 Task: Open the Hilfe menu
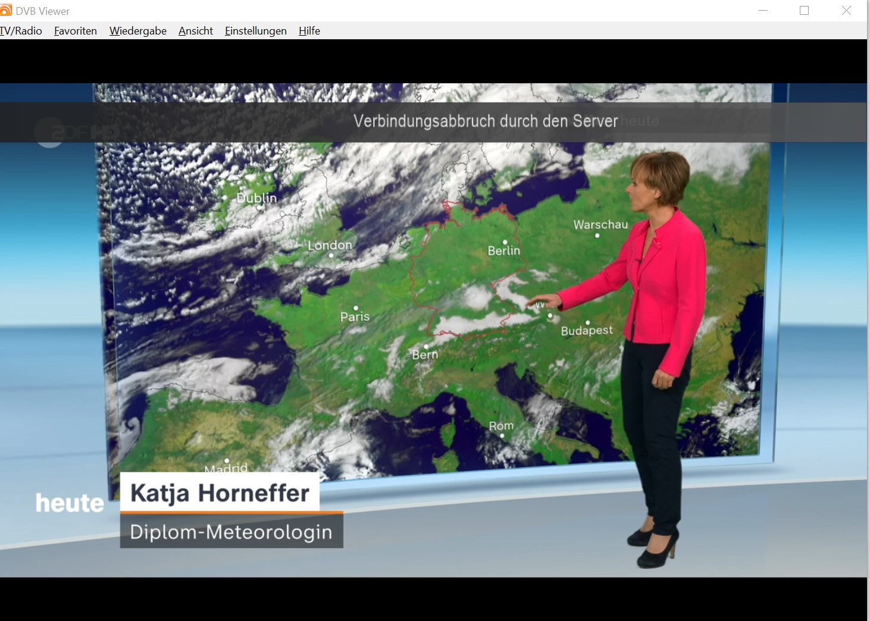click(x=309, y=31)
